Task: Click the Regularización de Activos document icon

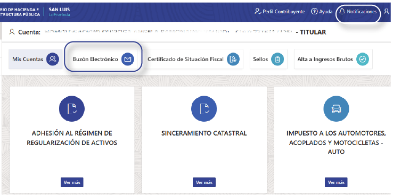Action: (72, 109)
